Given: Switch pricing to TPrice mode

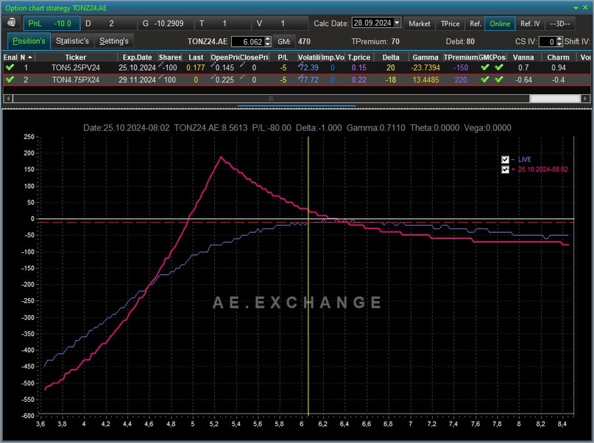Looking at the screenshot, I should pos(450,24).
